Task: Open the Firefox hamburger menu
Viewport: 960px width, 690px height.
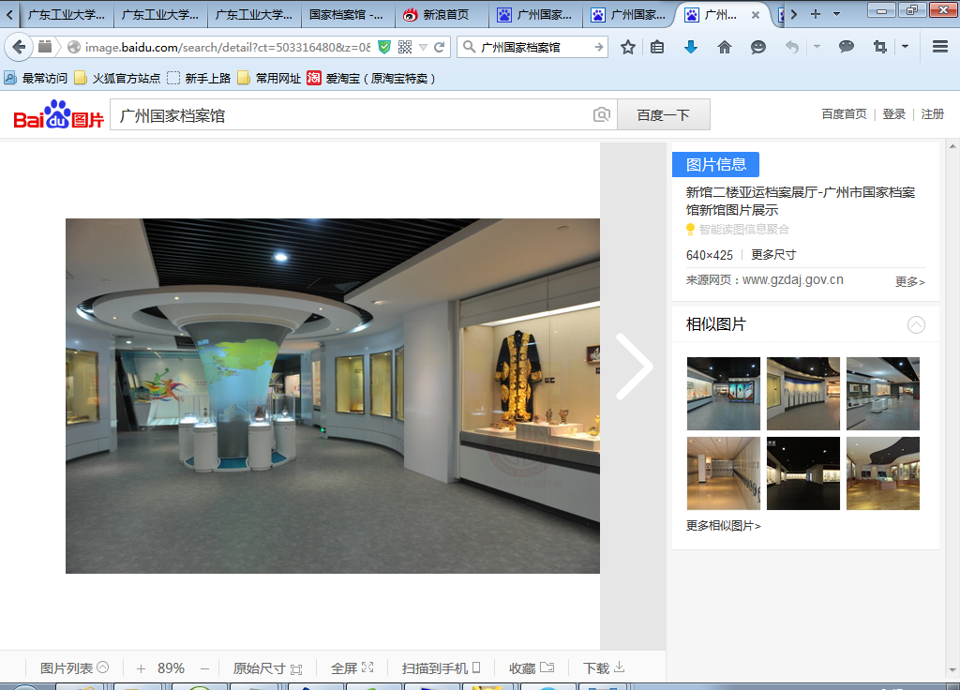Action: (940, 47)
